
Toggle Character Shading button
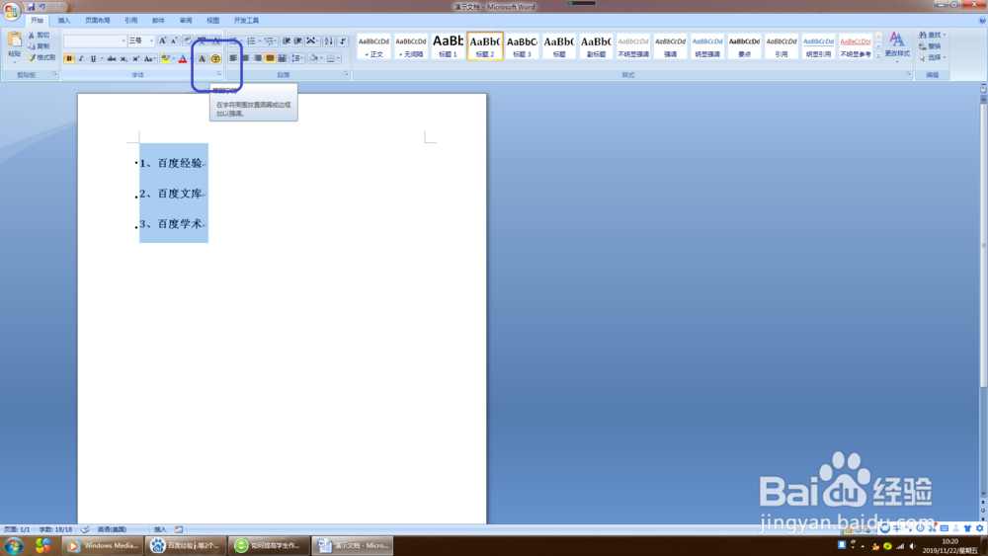tap(202, 58)
